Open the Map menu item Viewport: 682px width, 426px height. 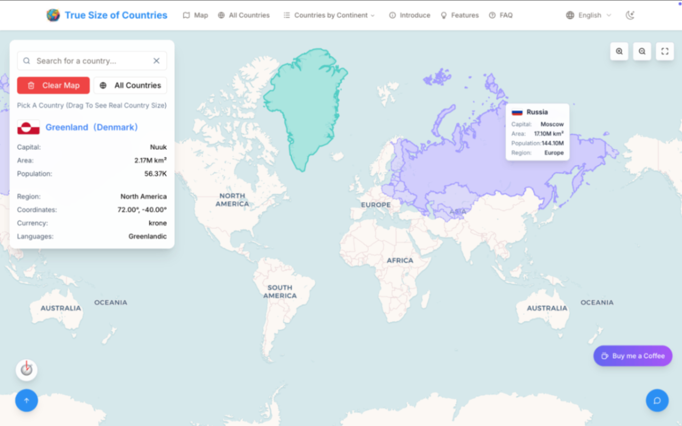click(195, 15)
